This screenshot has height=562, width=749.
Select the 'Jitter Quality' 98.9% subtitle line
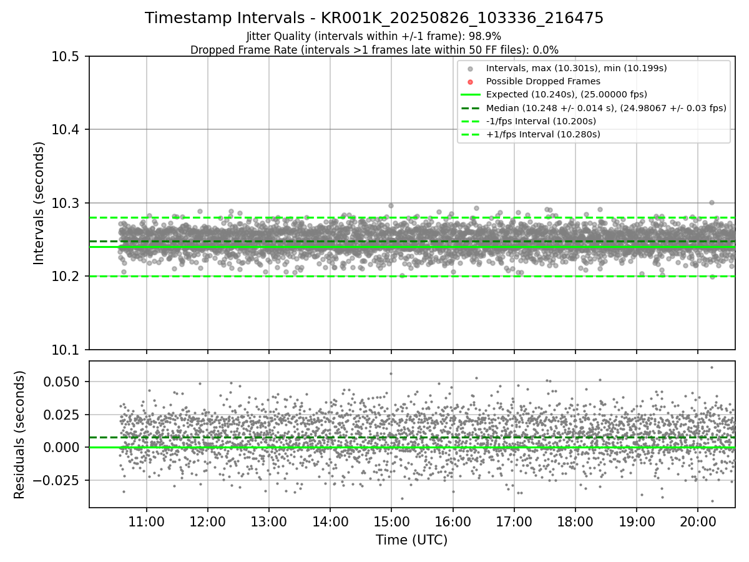[374, 36]
